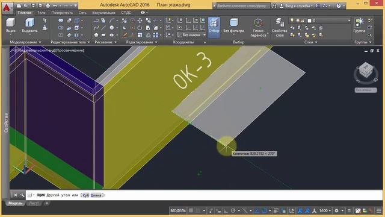Click the Длина option in the command line
This screenshot has width=385, height=217.
point(96,195)
